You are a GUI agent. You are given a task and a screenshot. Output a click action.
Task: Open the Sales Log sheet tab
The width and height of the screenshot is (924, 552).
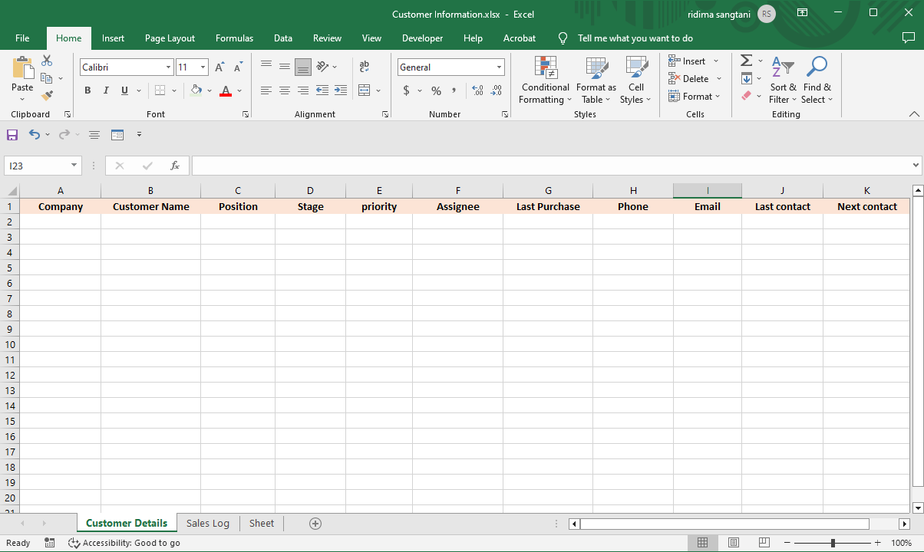coord(207,523)
